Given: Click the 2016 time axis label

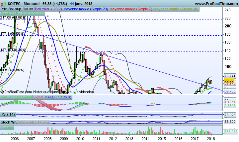Looking at the screenshot, I should pos(178,139).
